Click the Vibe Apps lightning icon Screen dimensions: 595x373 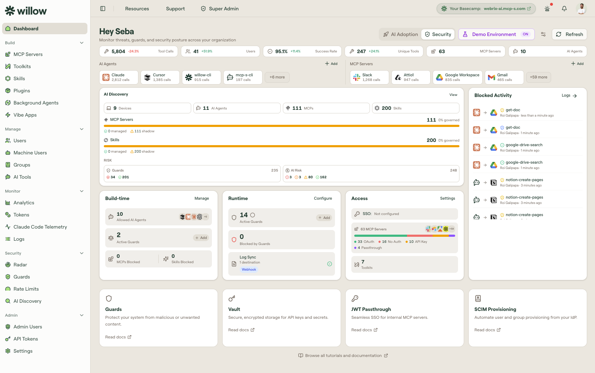click(x=8, y=115)
